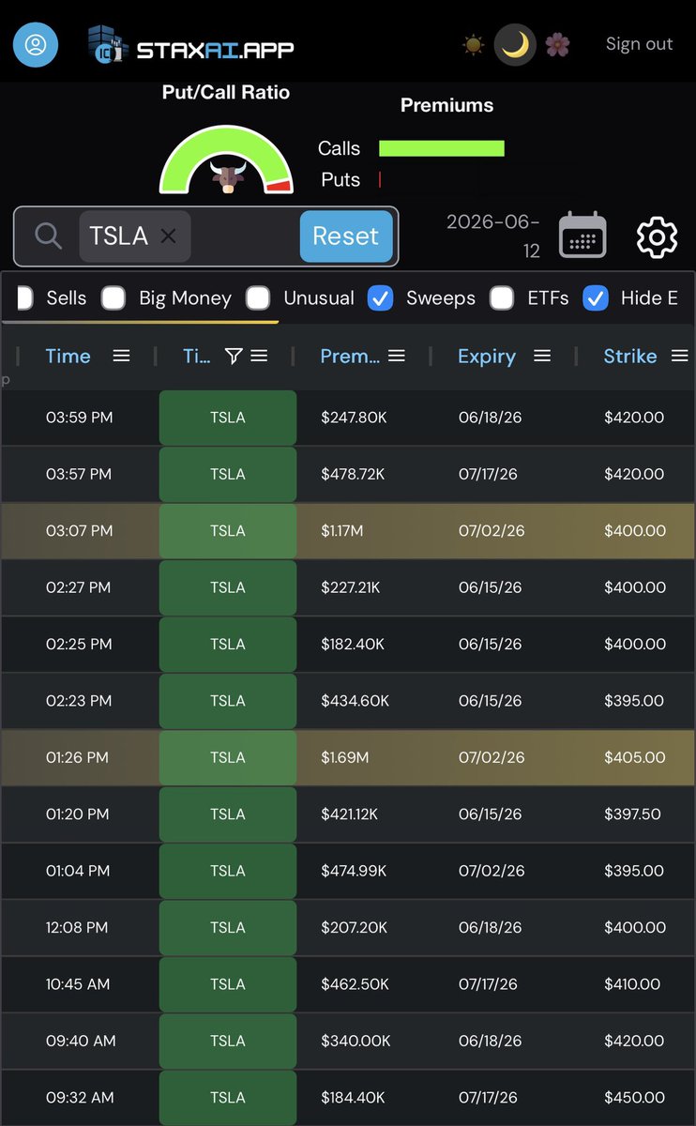Click the 02:25 PM time cell

(x=79, y=644)
